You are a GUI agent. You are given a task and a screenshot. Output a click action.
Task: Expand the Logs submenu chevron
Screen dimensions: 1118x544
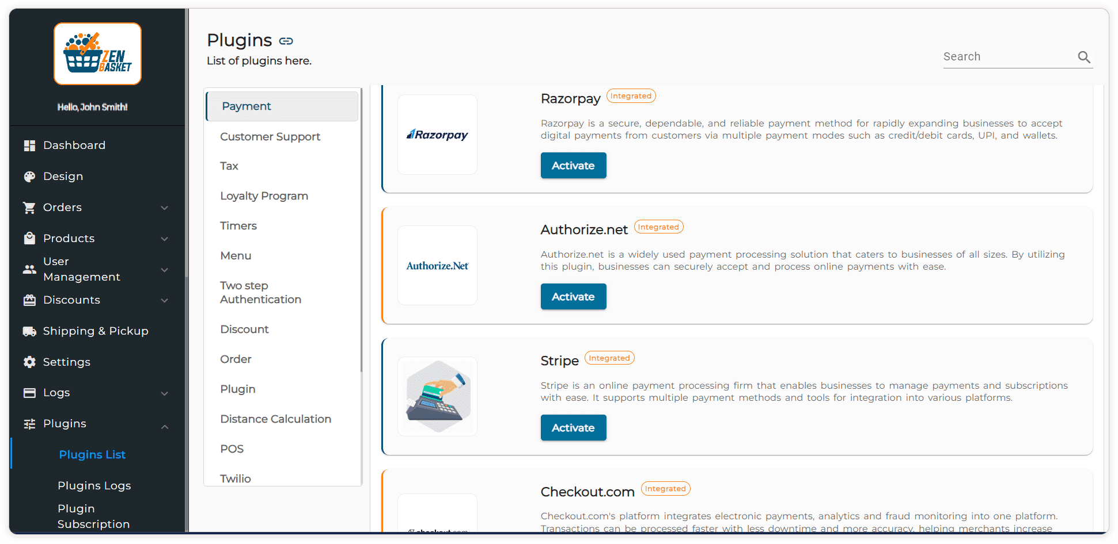pyautogui.click(x=165, y=393)
